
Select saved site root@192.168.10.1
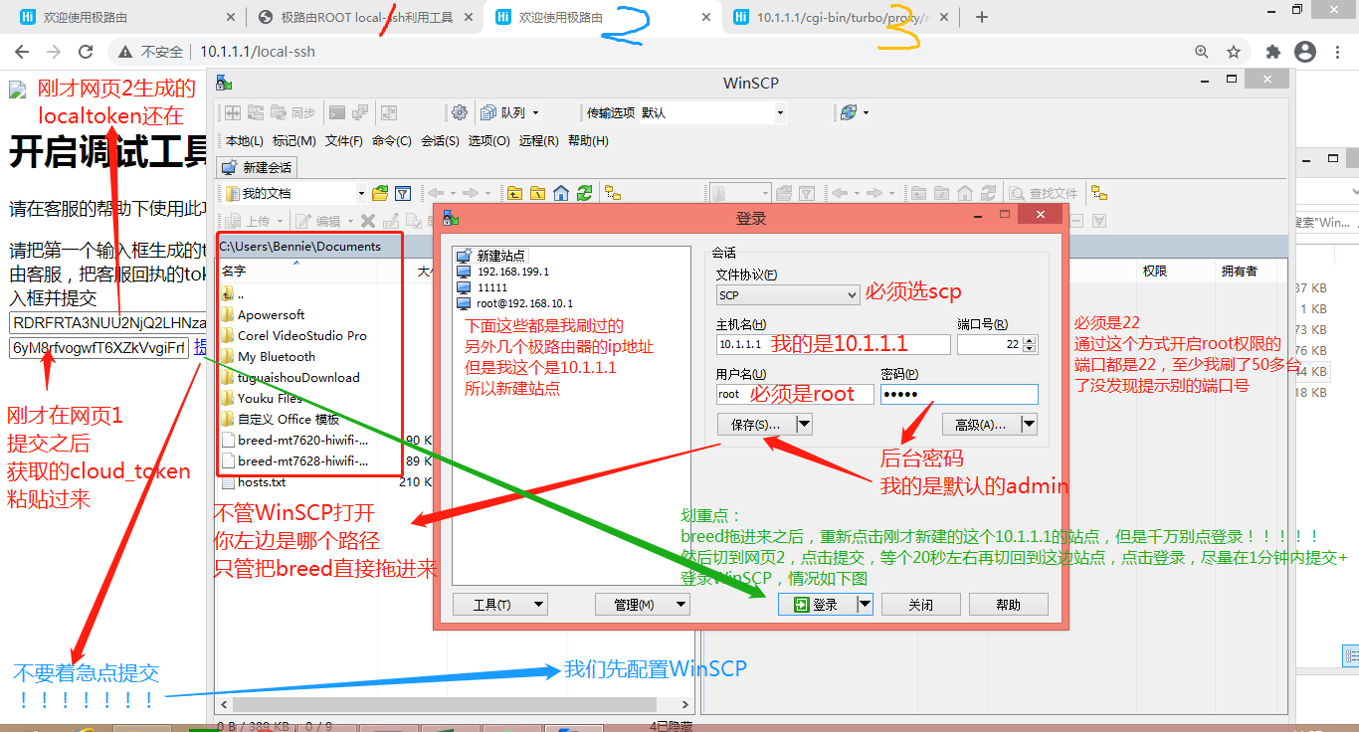[514, 303]
